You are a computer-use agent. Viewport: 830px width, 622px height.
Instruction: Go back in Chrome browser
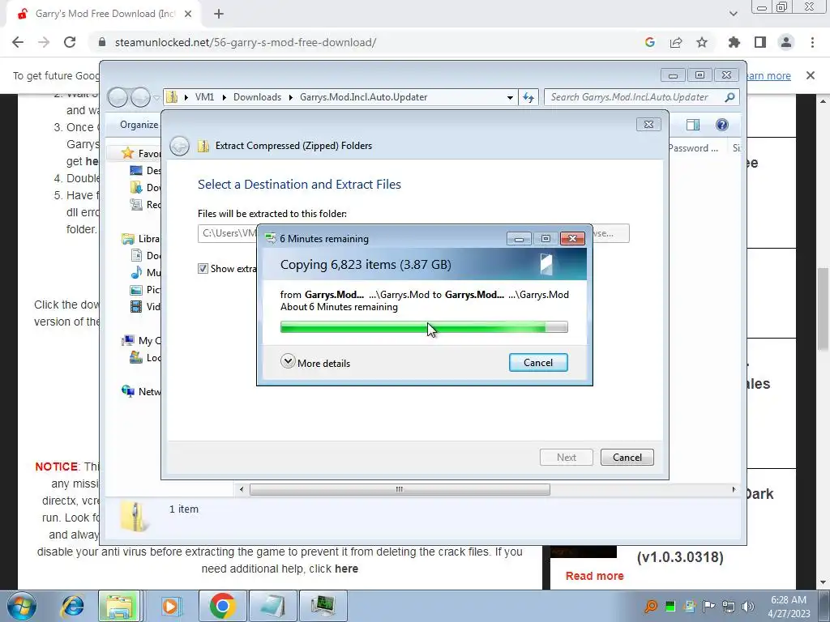click(x=18, y=42)
